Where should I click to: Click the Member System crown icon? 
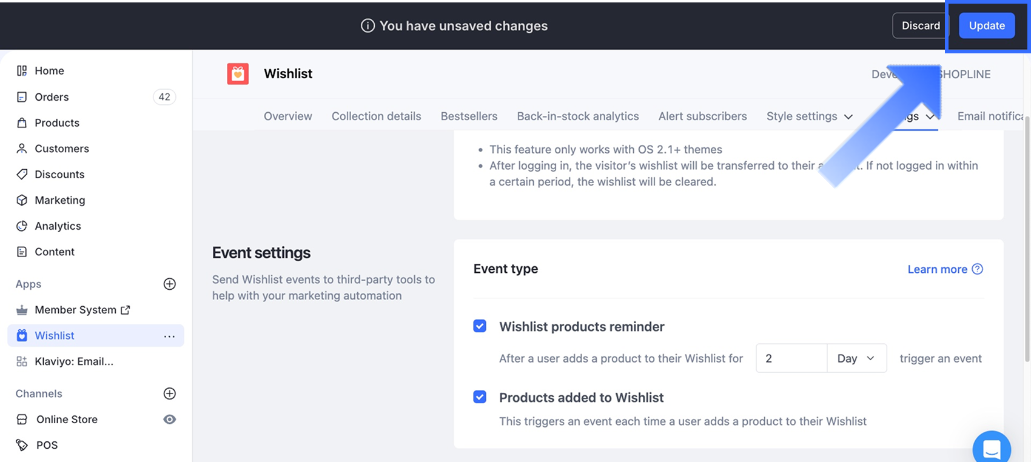(22, 310)
